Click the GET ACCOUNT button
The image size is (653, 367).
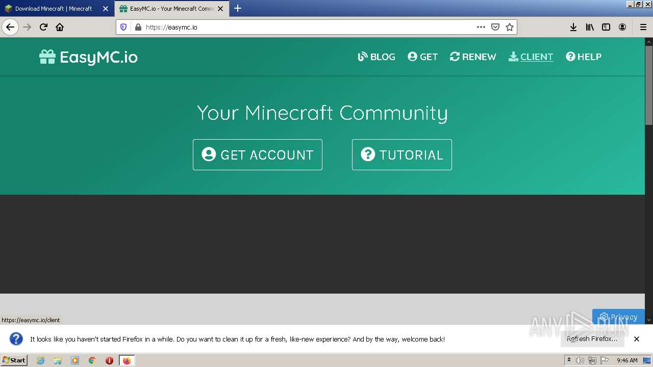[258, 154]
